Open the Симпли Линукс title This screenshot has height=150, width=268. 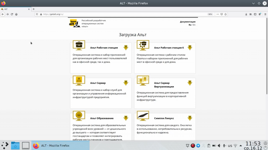pyautogui.click(x=164, y=118)
